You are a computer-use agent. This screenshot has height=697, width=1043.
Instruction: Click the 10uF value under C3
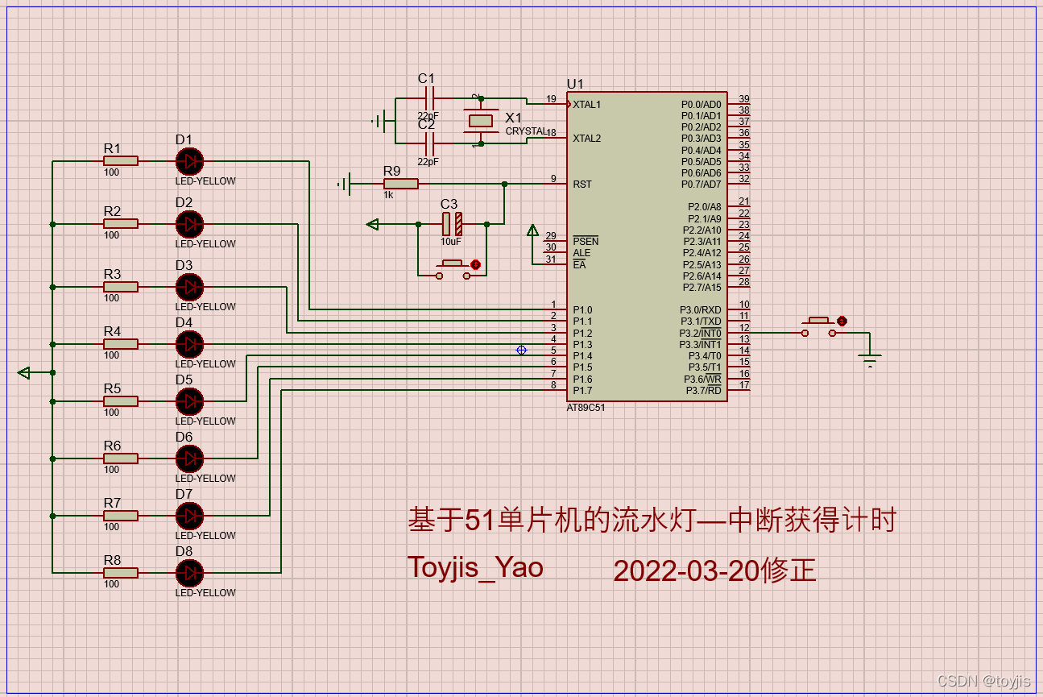pos(451,242)
